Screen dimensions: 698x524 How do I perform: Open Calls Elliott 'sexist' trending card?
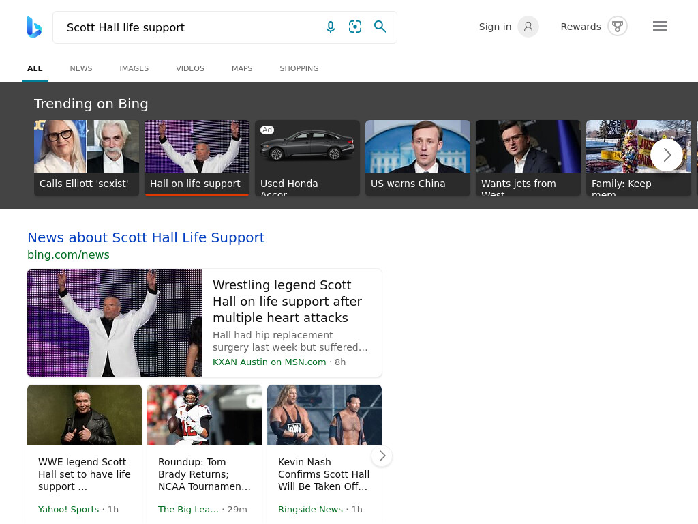click(87, 158)
